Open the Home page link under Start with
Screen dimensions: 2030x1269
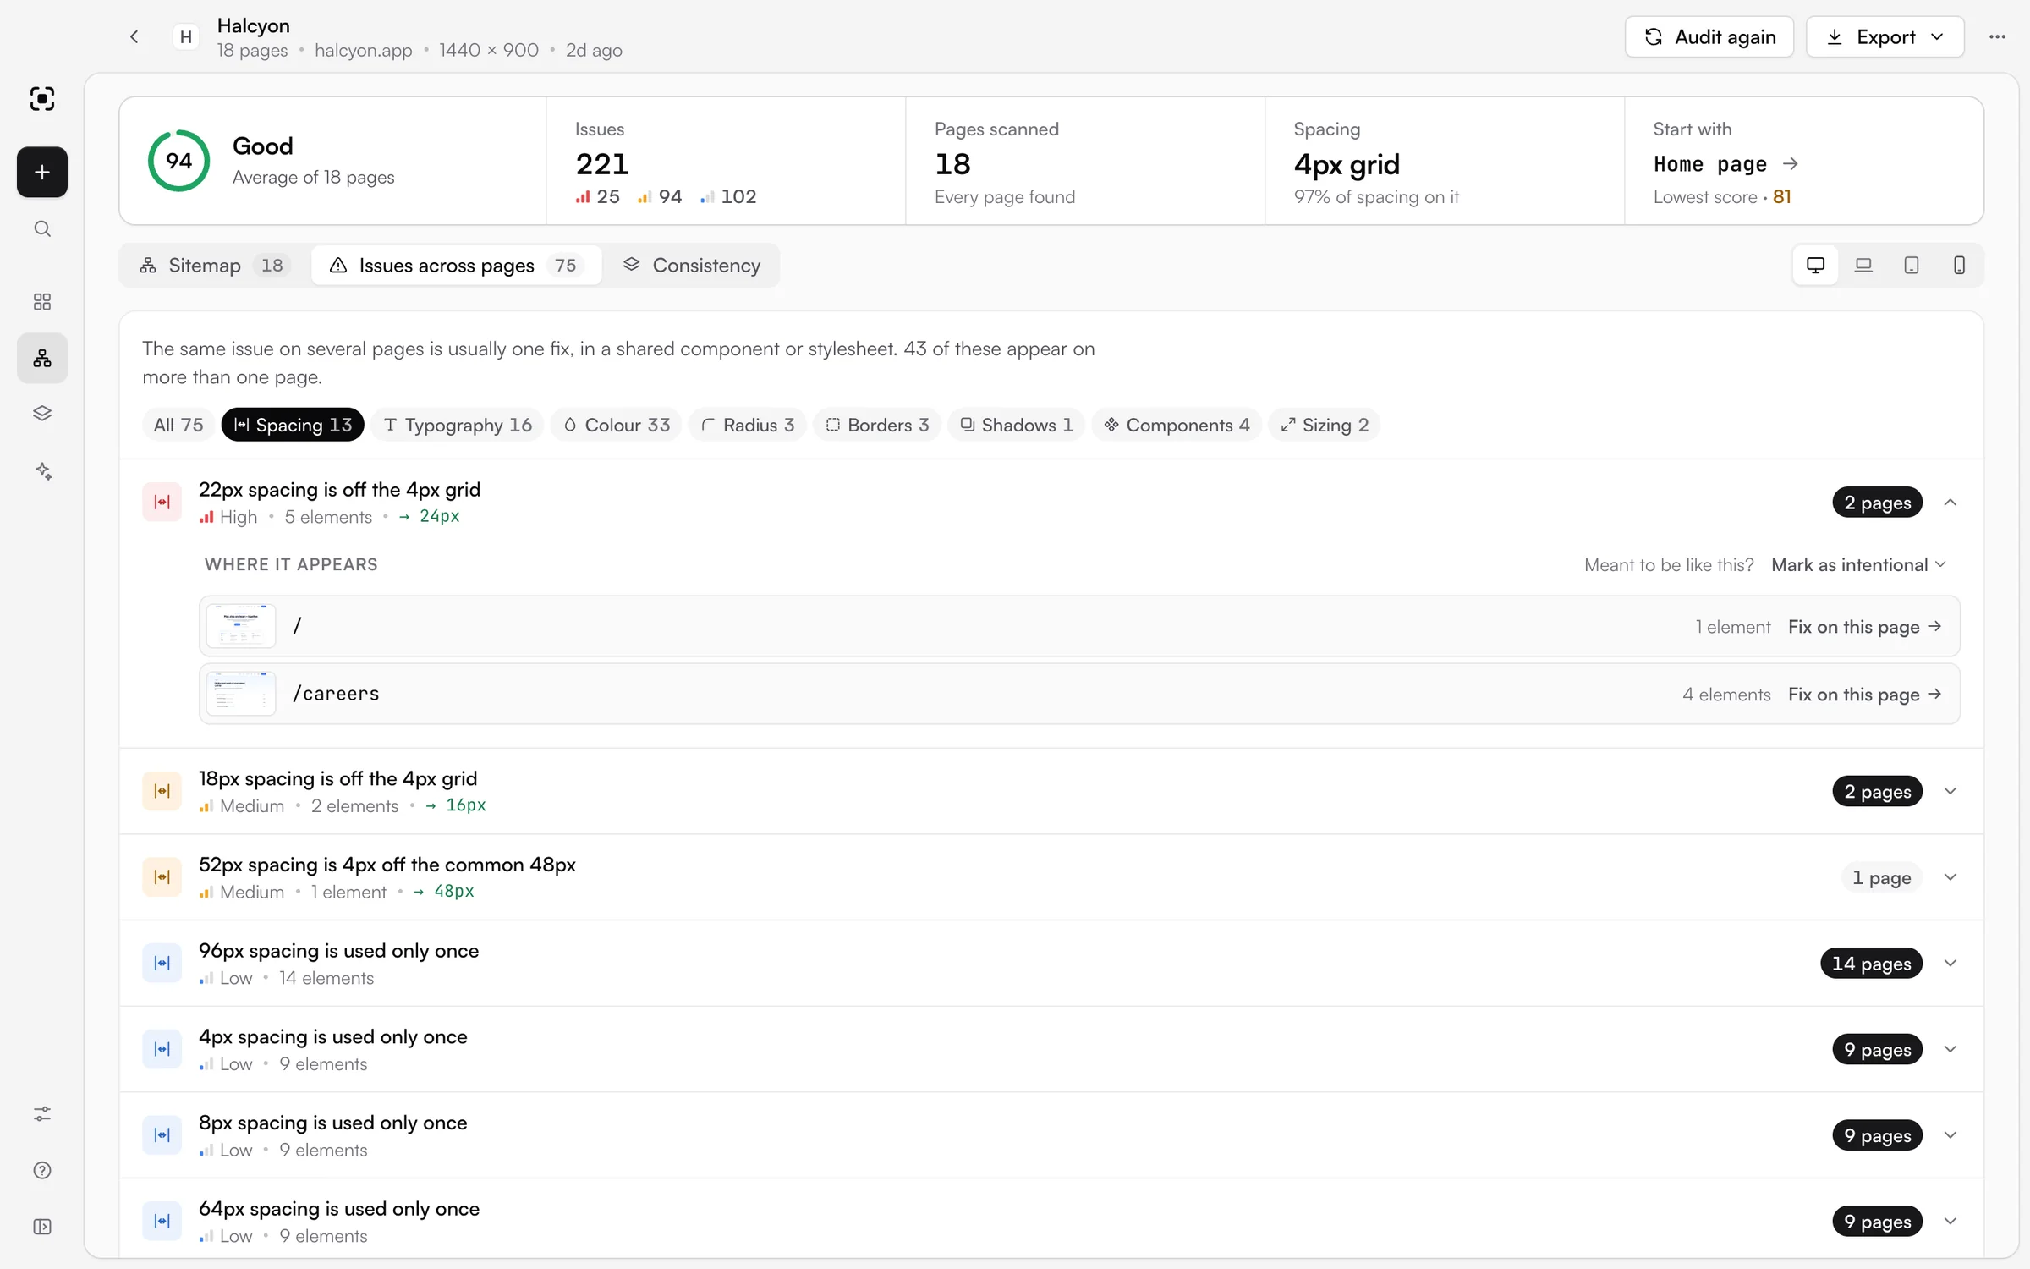(1725, 164)
